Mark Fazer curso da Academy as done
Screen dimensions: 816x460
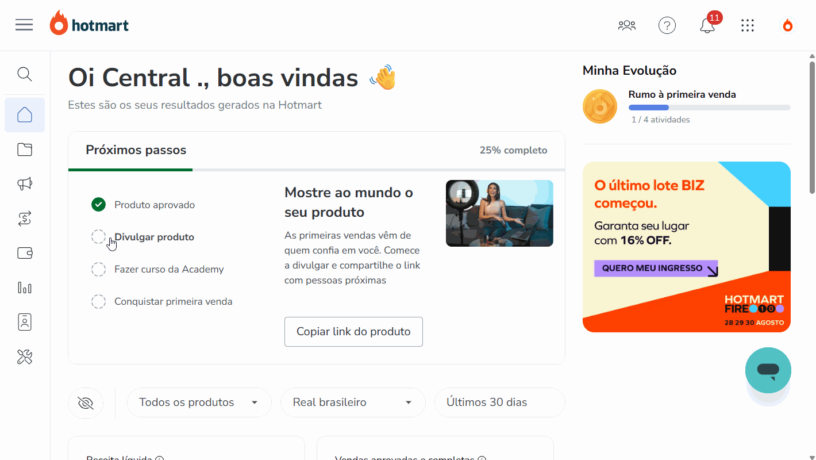(x=98, y=269)
